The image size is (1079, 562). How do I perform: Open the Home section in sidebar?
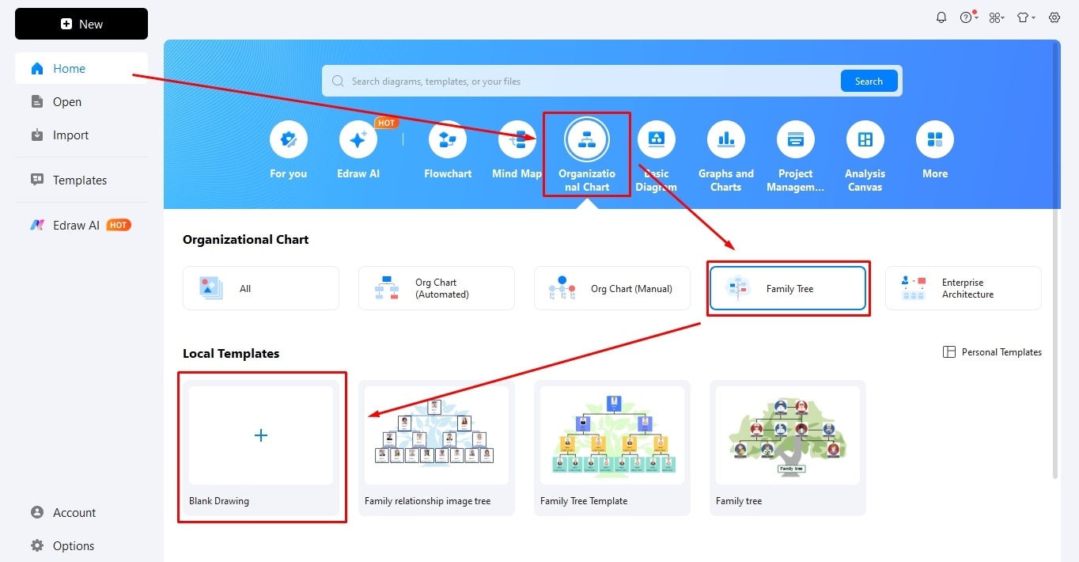81,69
